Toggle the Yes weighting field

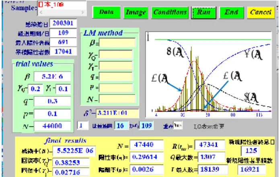(178, 126)
